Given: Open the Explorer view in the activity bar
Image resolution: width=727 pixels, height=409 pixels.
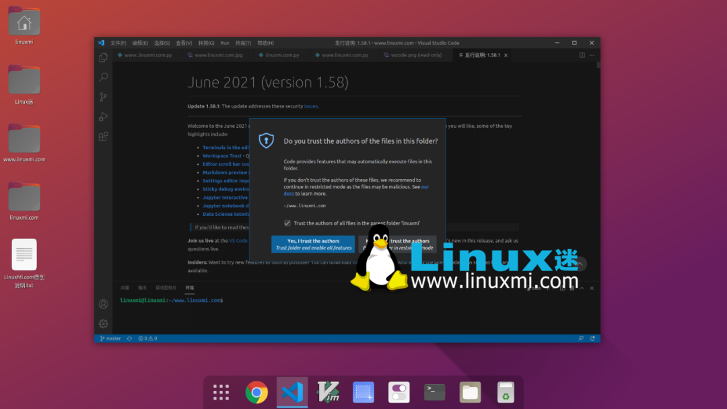Looking at the screenshot, I should tap(104, 57).
